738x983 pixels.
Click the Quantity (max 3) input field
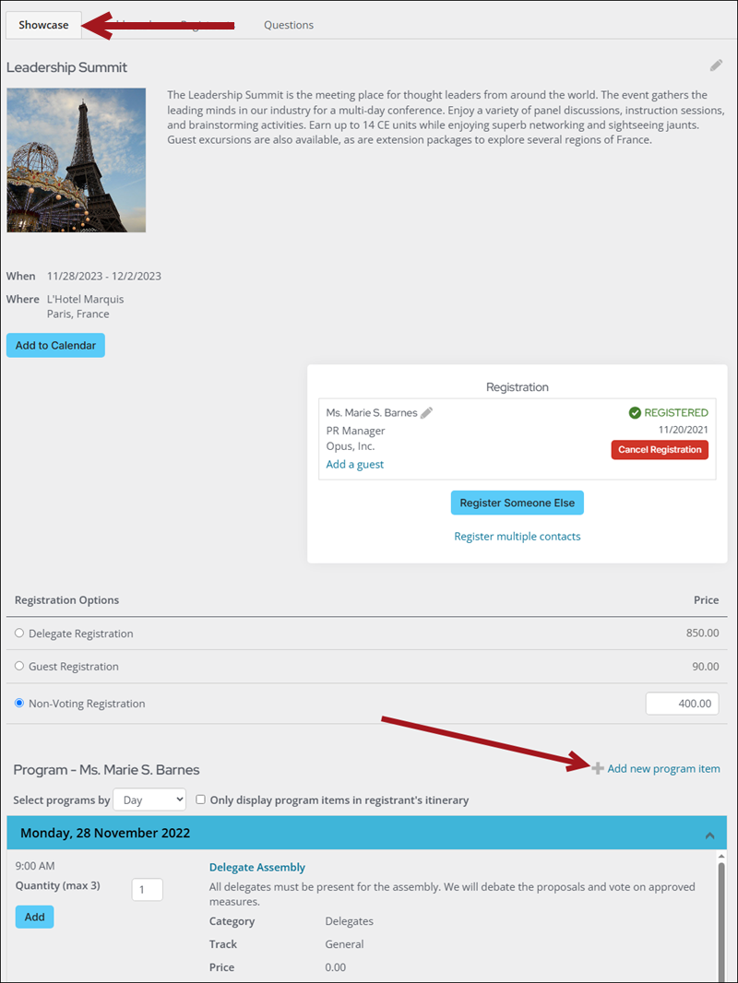tap(148, 890)
